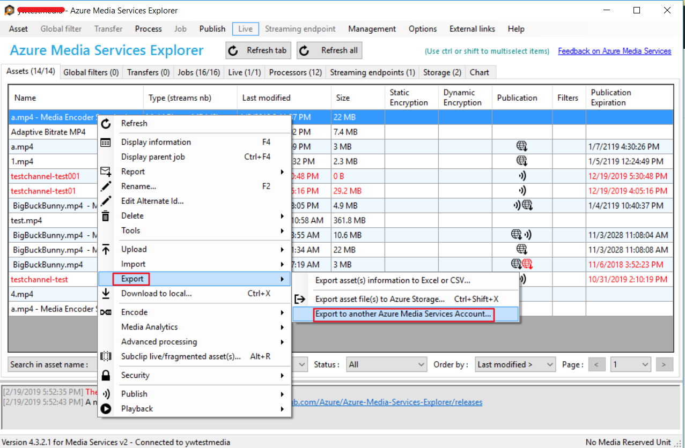Open the Order by dropdown
The width and height of the screenshot is (685, 448).
pyautogui.click(x=515, y=365)
